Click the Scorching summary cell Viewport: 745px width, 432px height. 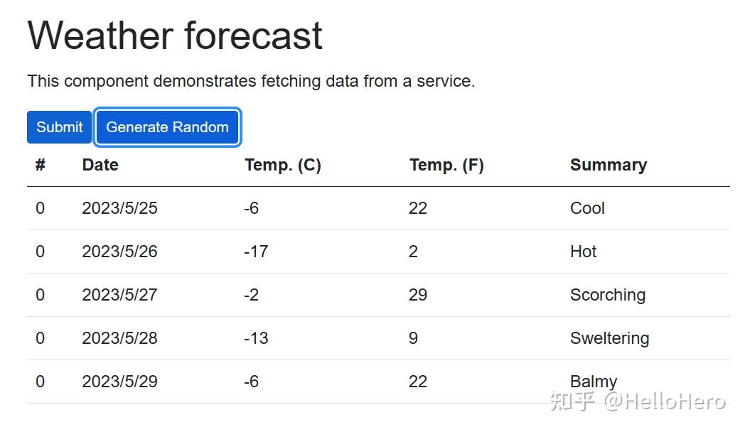(608, 295)
